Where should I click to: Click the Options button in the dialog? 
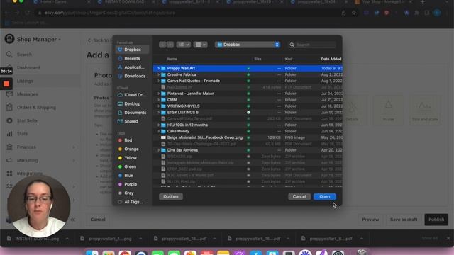point(171,197)
